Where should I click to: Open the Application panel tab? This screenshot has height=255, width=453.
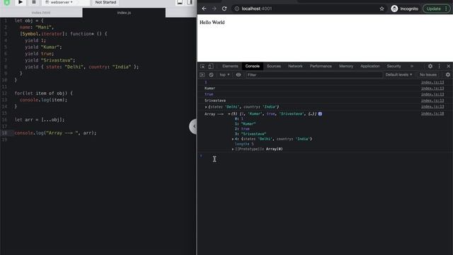point(369,66)
